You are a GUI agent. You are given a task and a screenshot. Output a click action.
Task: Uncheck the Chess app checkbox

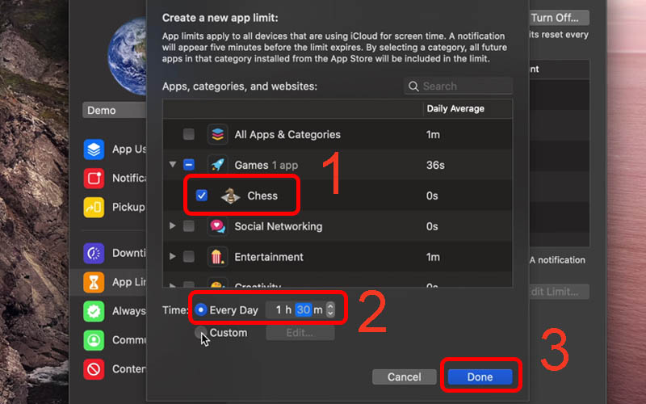click(202, 196)
